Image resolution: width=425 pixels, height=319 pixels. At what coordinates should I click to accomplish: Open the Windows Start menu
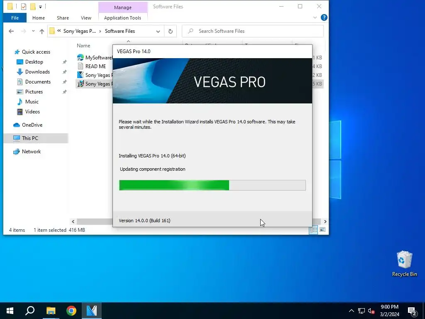pyautogui.click(x=10, y=311)
